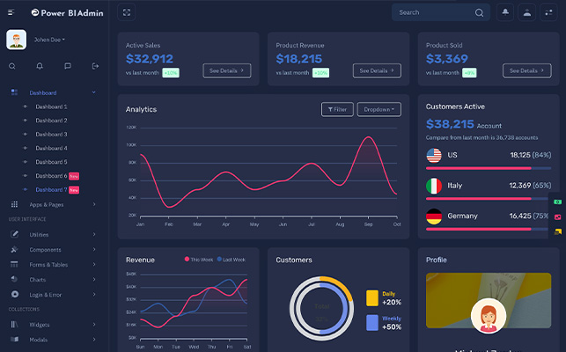
Task: Expand the Components chevron
Action: pyautogui.click(x=94, y=249)
